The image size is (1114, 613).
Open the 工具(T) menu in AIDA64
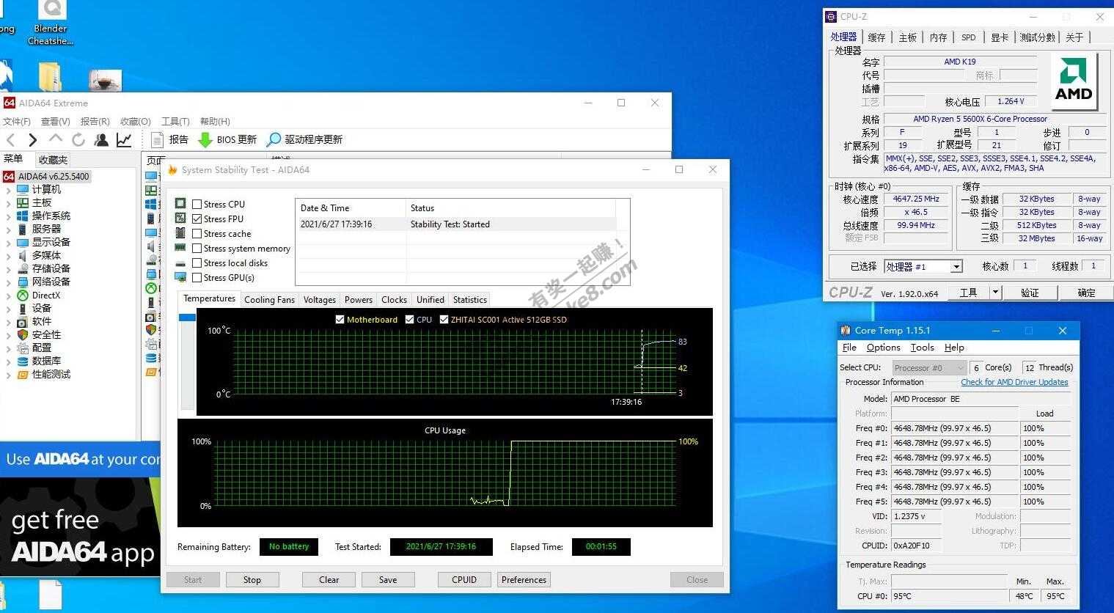175,121
